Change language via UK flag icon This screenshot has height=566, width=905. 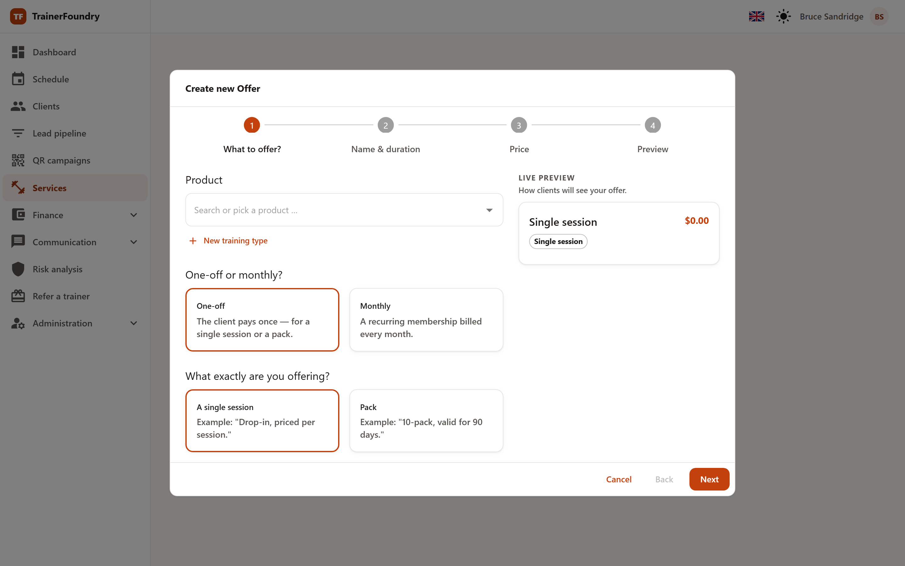pos(757,16)
